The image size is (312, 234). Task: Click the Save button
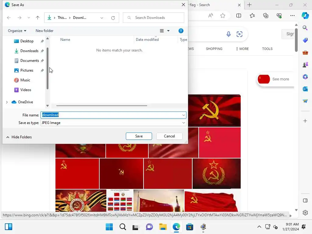139,136
